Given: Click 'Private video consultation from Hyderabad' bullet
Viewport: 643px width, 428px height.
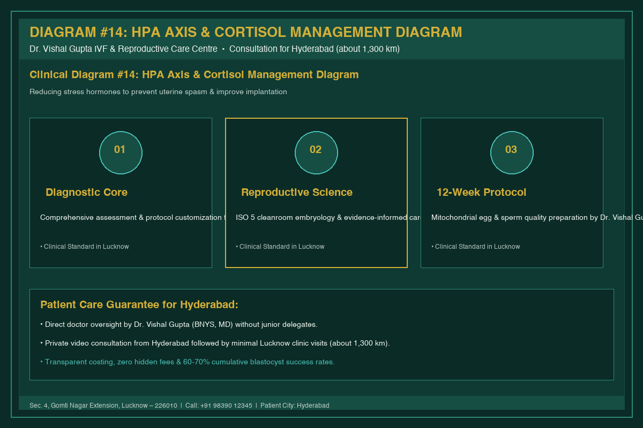Looking at the screenshot, I should pyautogui.click(x=215, y=343).
